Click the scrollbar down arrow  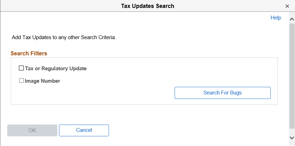[x=292, y=138]
